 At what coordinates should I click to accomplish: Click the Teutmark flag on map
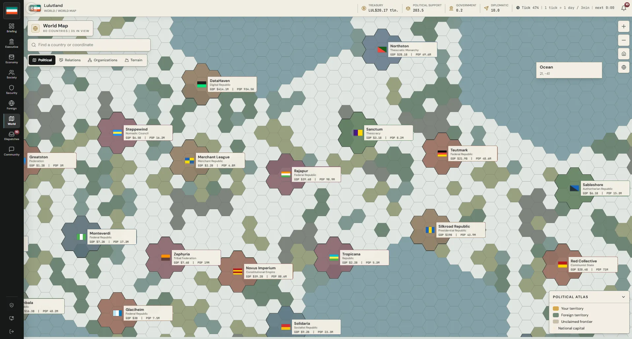442,154
